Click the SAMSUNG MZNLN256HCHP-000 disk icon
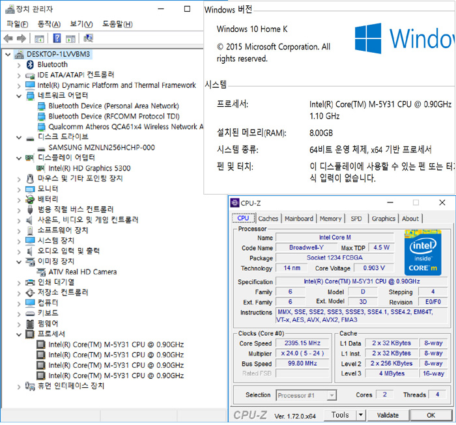This screenshot has height=425, width=456. pos(41,149)
